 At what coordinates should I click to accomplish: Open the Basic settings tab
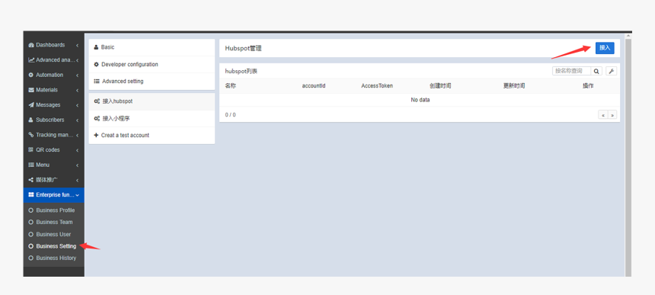[x=152, y=47]
